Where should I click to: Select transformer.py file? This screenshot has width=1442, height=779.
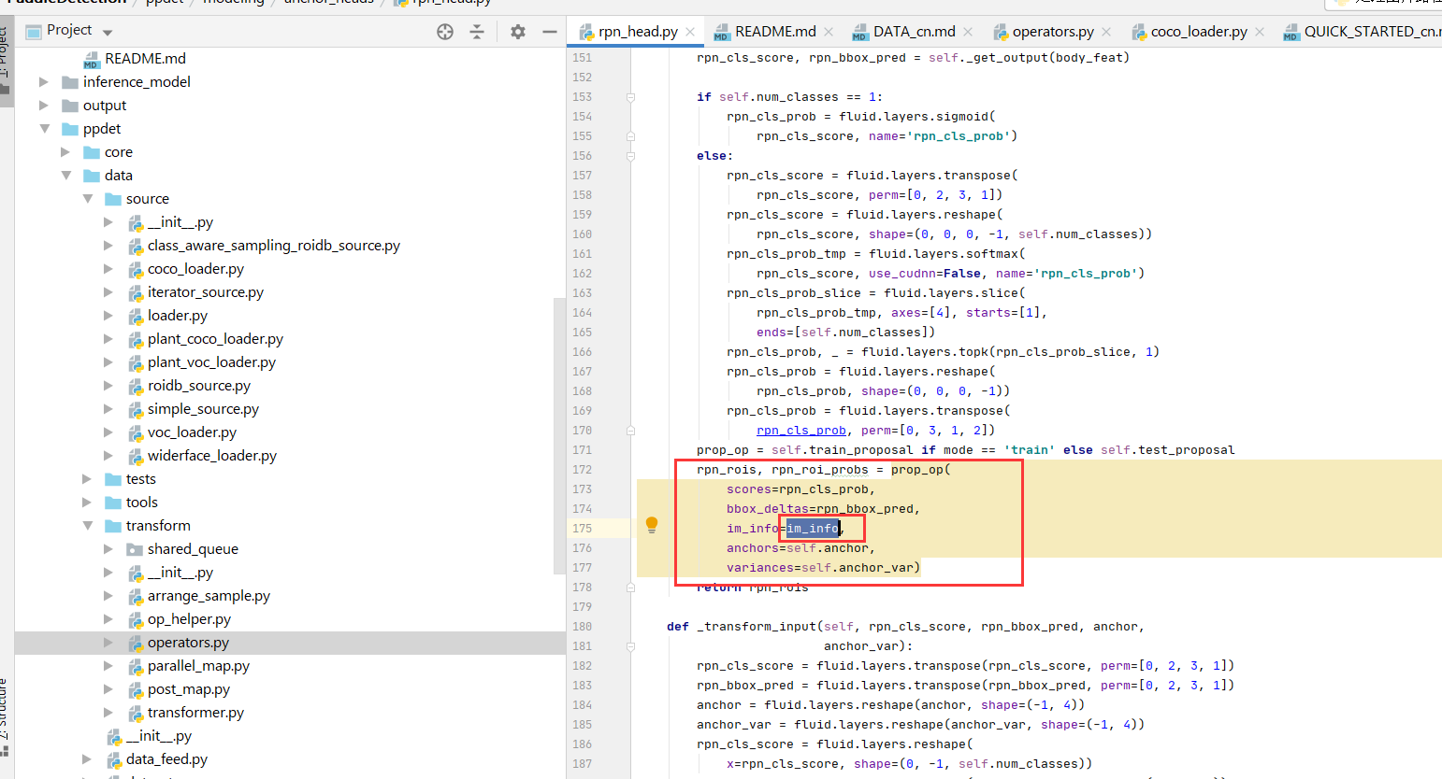click(x=195, y=713)
